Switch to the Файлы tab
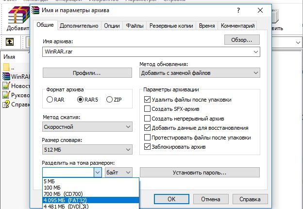303x209 pixels. pyautogui.click(x=135, y=26)
